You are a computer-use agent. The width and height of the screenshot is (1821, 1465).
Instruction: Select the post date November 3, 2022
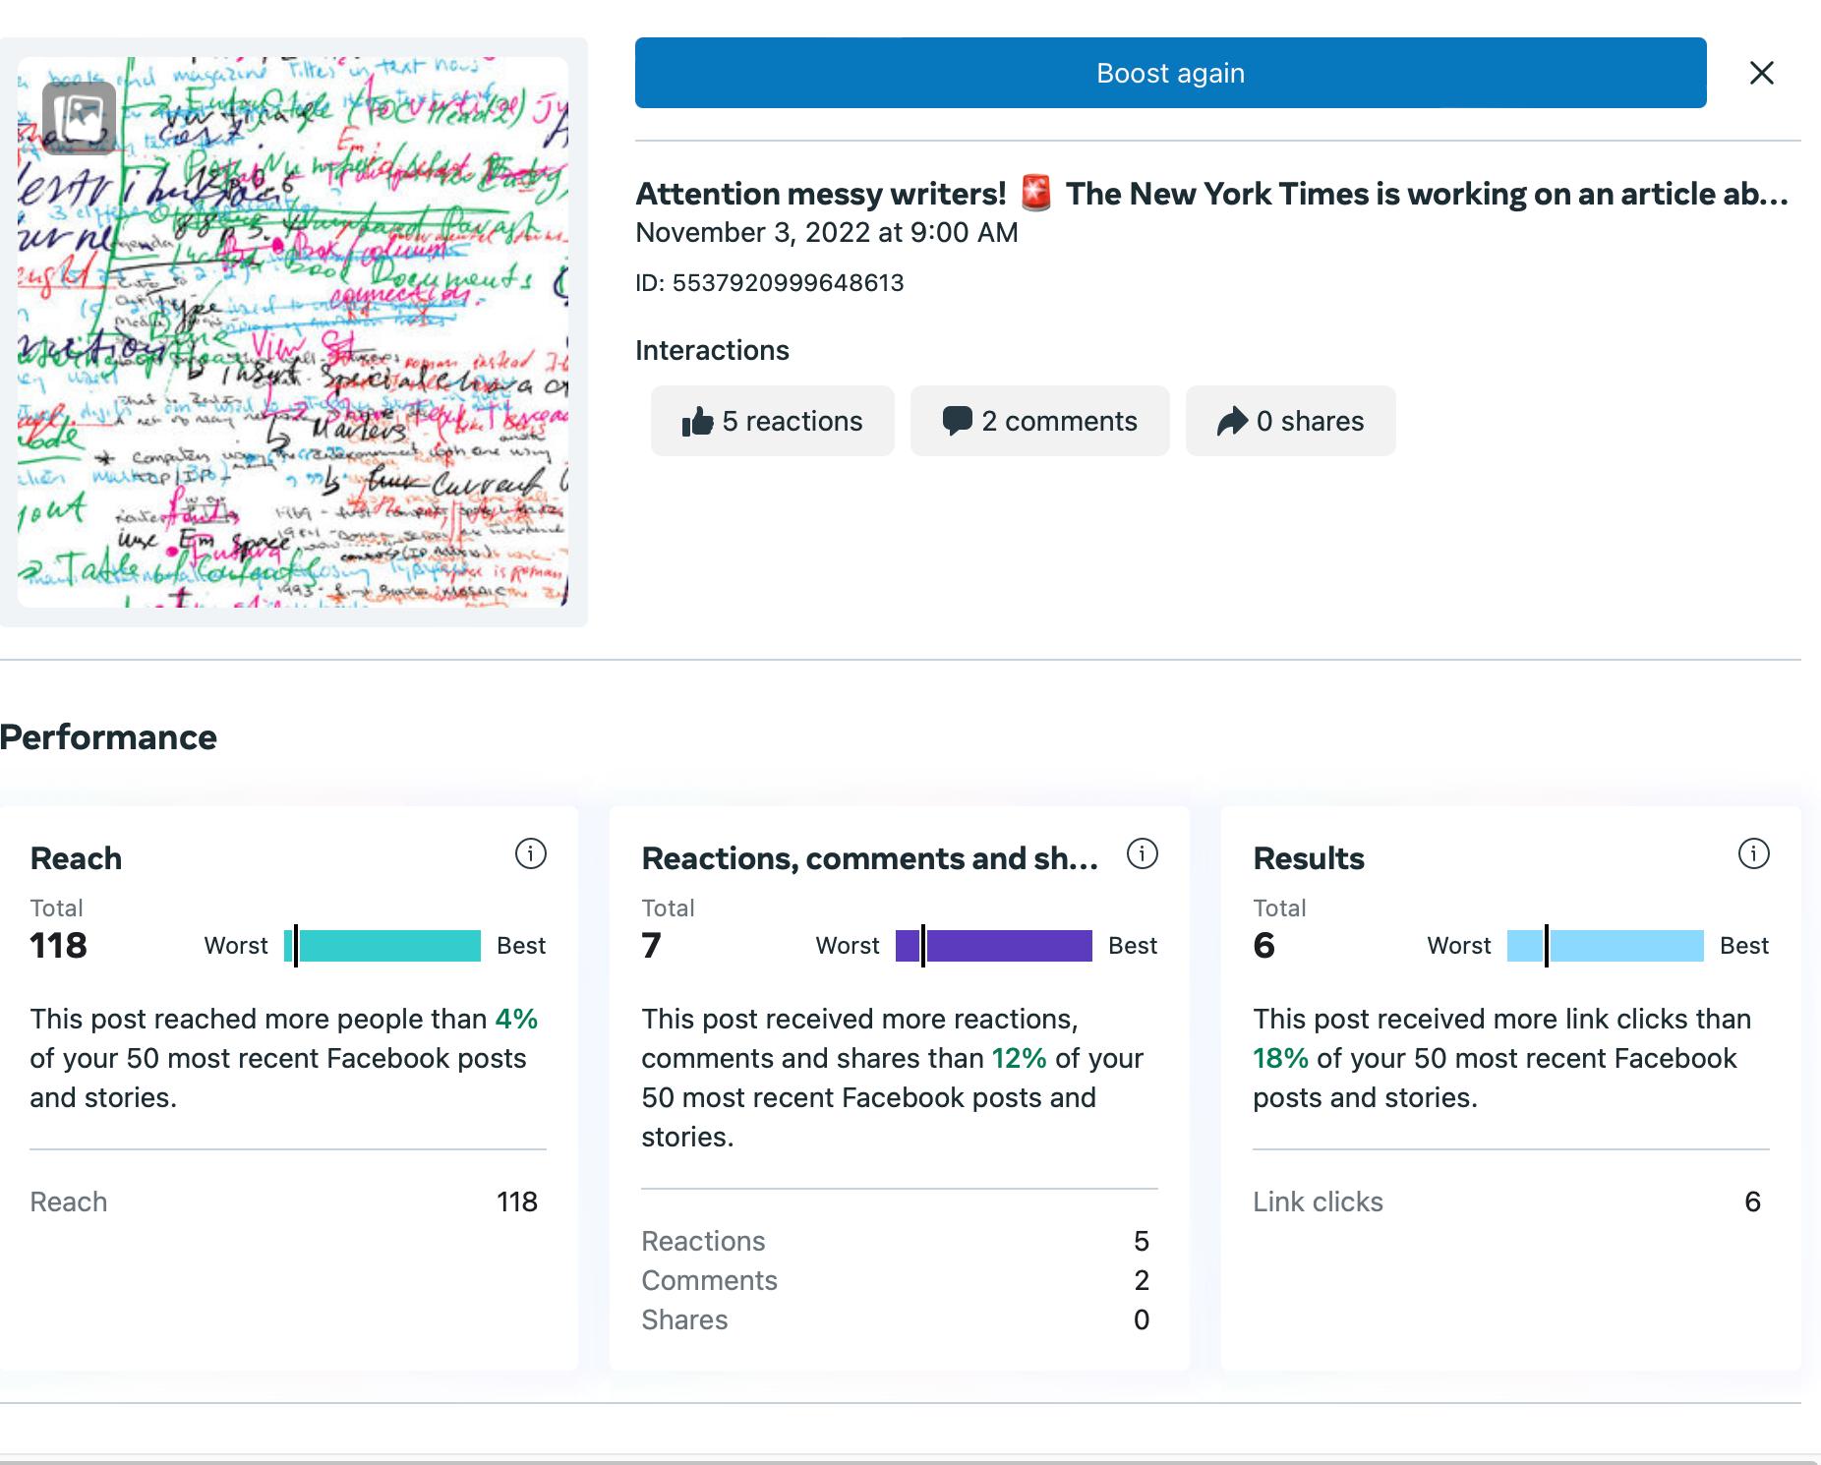(827, 233)
